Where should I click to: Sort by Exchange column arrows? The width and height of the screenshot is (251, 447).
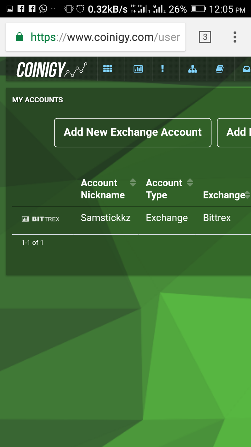[248, 195]
